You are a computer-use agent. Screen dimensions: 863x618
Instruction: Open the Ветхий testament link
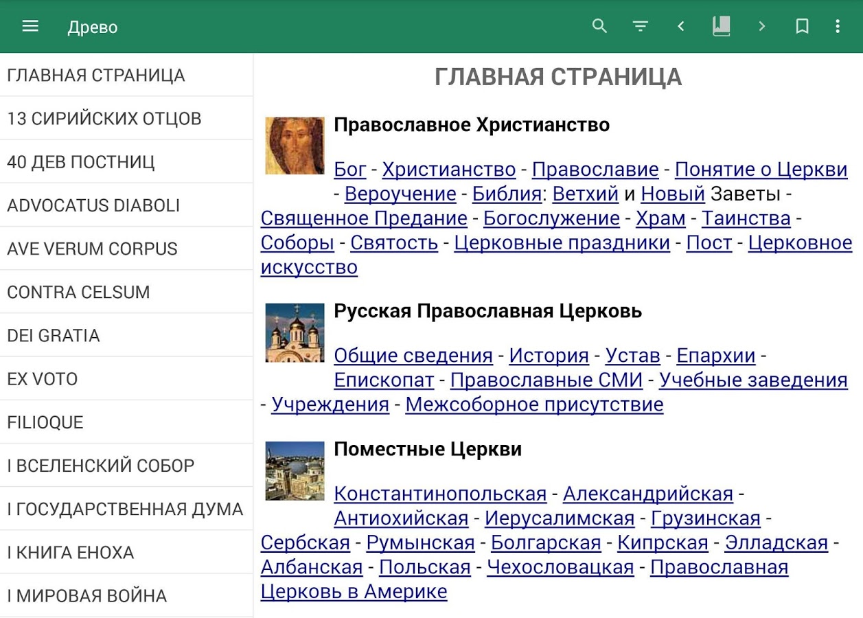pyautogui.click(x=586, y=194)
